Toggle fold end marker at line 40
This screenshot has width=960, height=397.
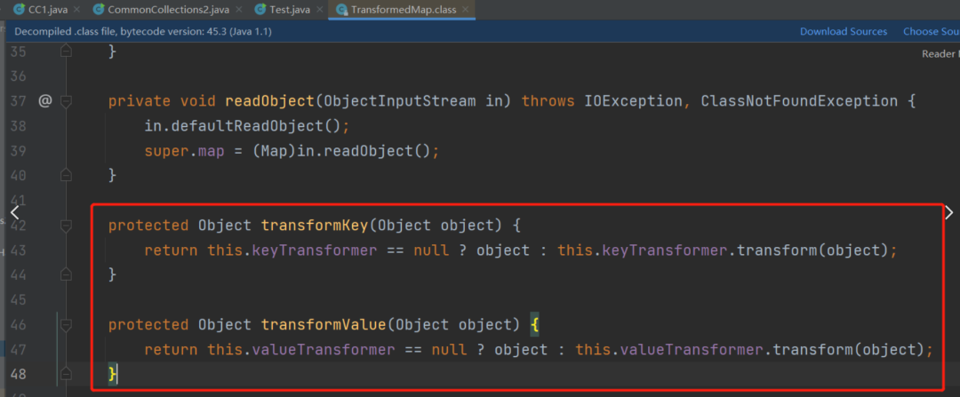66,176
